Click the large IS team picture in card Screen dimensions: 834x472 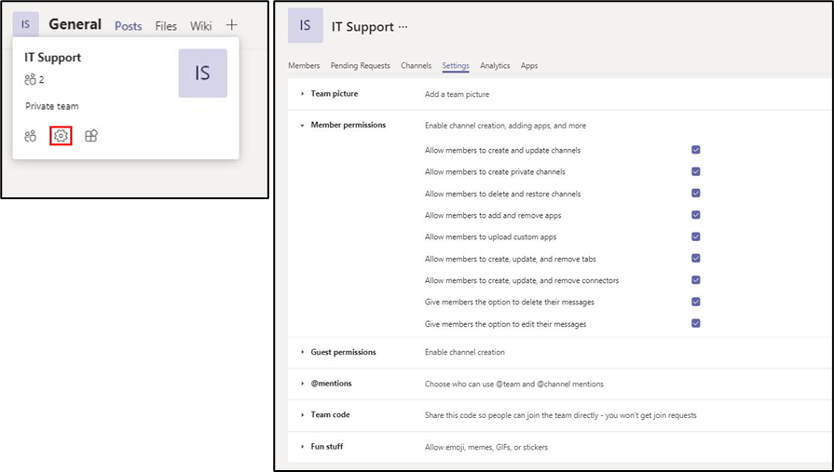coord(202,73)
